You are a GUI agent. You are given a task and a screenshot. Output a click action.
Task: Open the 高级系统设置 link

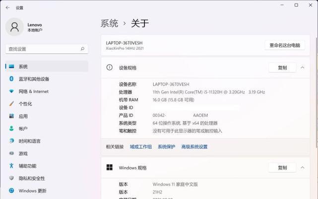(194, 147)
